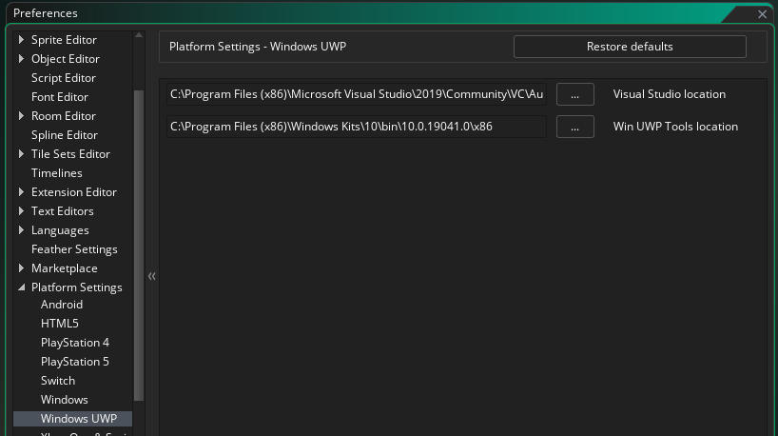Collapse the Platform Settings tree node
The width and height of the screenshot is (778, 436).
click(22, 287)
